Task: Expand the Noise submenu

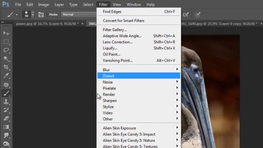Action: (139, 82)
